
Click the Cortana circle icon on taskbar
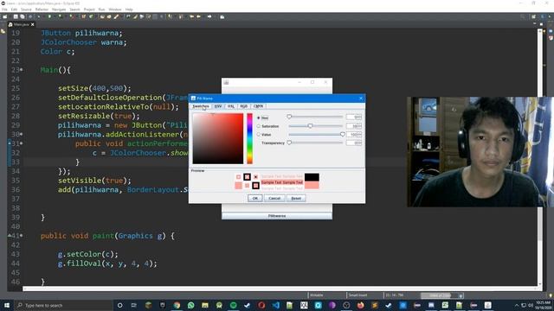point(119,305)
